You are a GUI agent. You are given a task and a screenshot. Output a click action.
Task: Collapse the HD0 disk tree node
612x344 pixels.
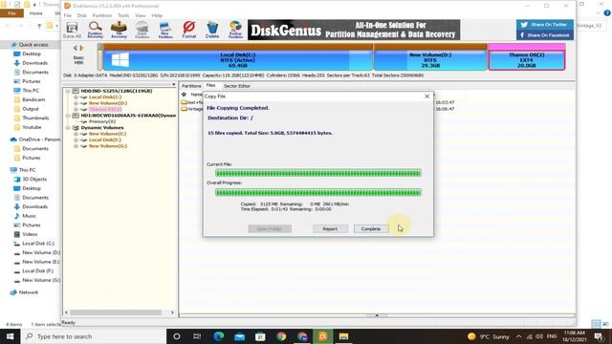click(x=68, y=91)
